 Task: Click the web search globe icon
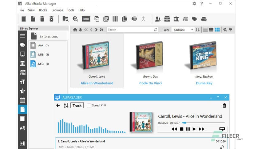pos(75,19)
